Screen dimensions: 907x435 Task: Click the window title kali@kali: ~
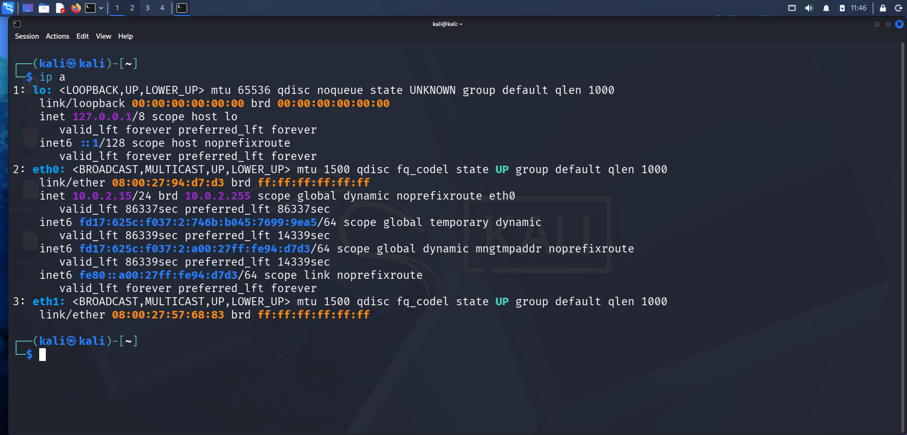(x=447, y=24)
